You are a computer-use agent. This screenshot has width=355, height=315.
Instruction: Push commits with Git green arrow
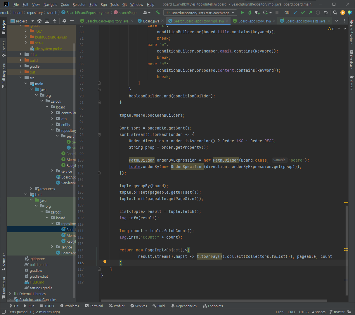(x=310, y=13)
